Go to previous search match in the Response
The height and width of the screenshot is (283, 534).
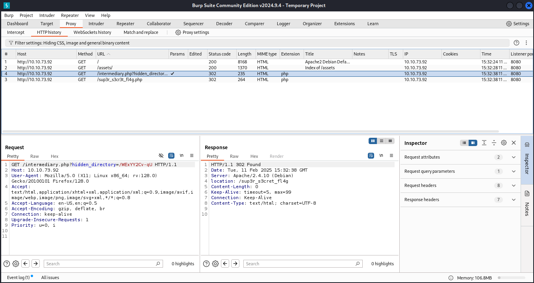[225, 264]
